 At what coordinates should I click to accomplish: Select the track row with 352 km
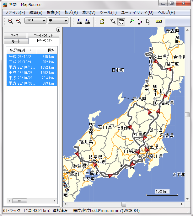pos(32,62)
